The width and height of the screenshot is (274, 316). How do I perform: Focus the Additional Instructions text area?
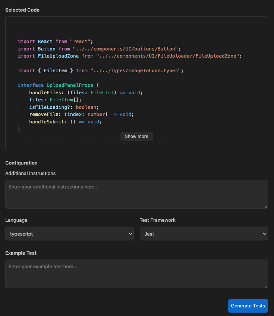point(136,194)
